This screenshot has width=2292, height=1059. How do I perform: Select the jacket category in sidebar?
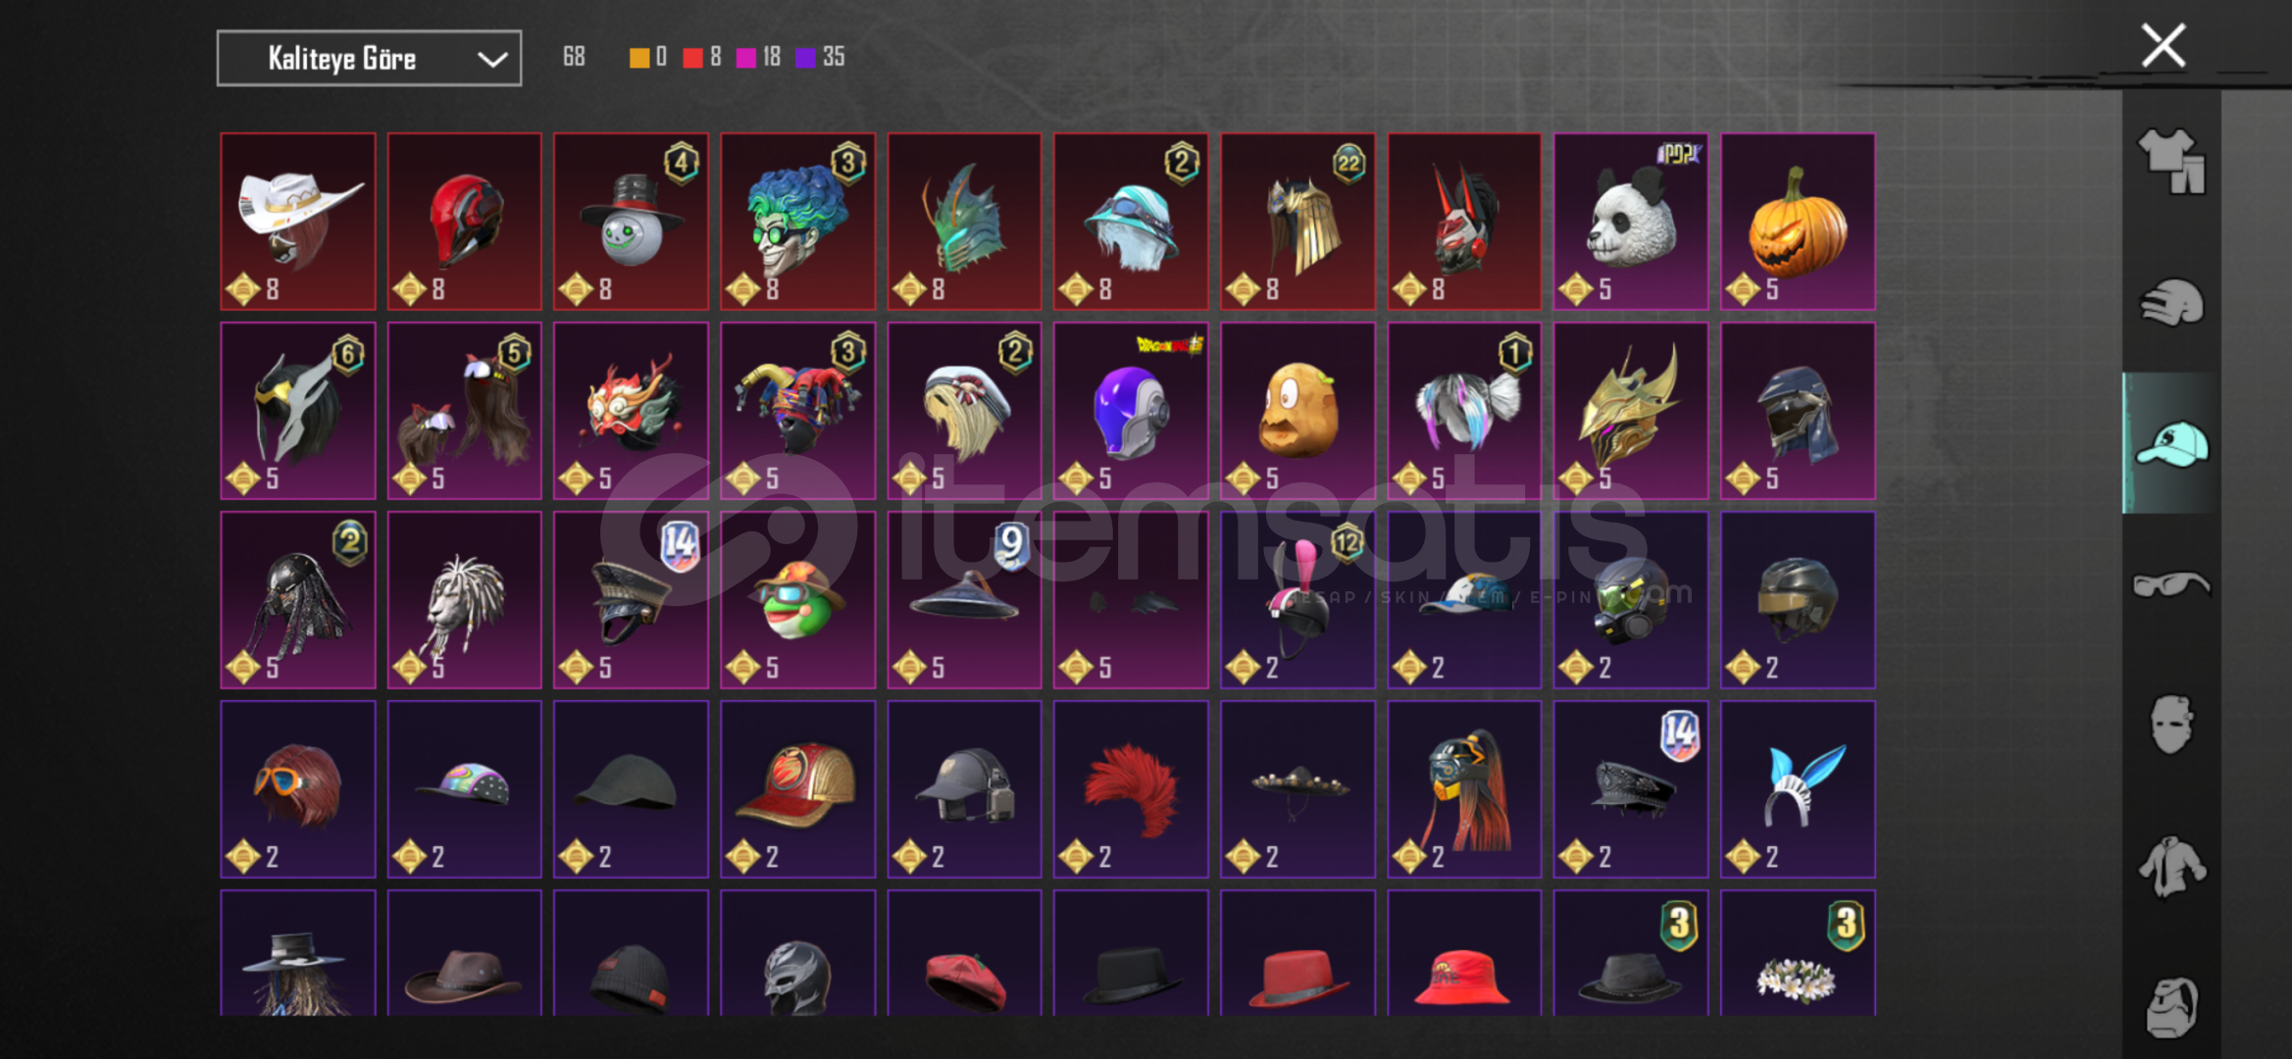[x=2171, y=866]
